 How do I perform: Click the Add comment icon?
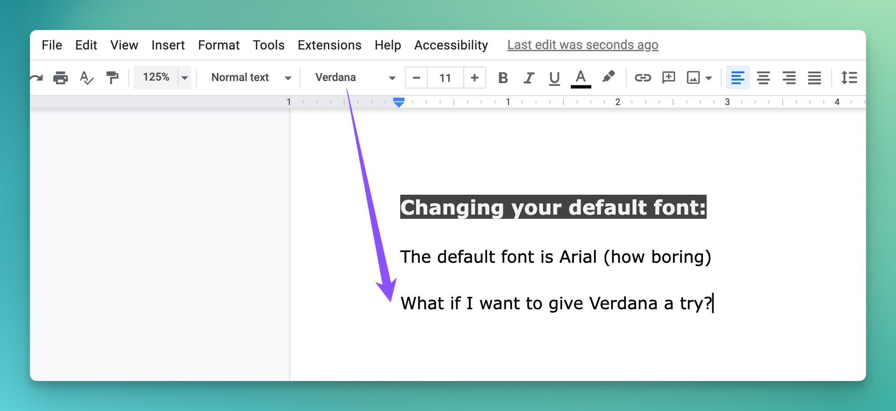pos(668,78)
